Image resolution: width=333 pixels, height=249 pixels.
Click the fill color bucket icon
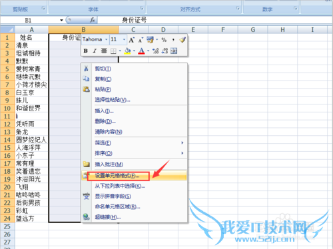coord(127,51)
